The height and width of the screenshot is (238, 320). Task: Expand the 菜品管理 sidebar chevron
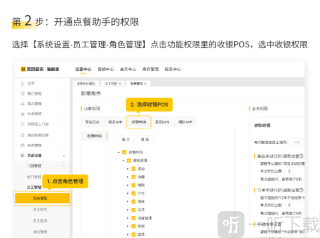(64, 104)
